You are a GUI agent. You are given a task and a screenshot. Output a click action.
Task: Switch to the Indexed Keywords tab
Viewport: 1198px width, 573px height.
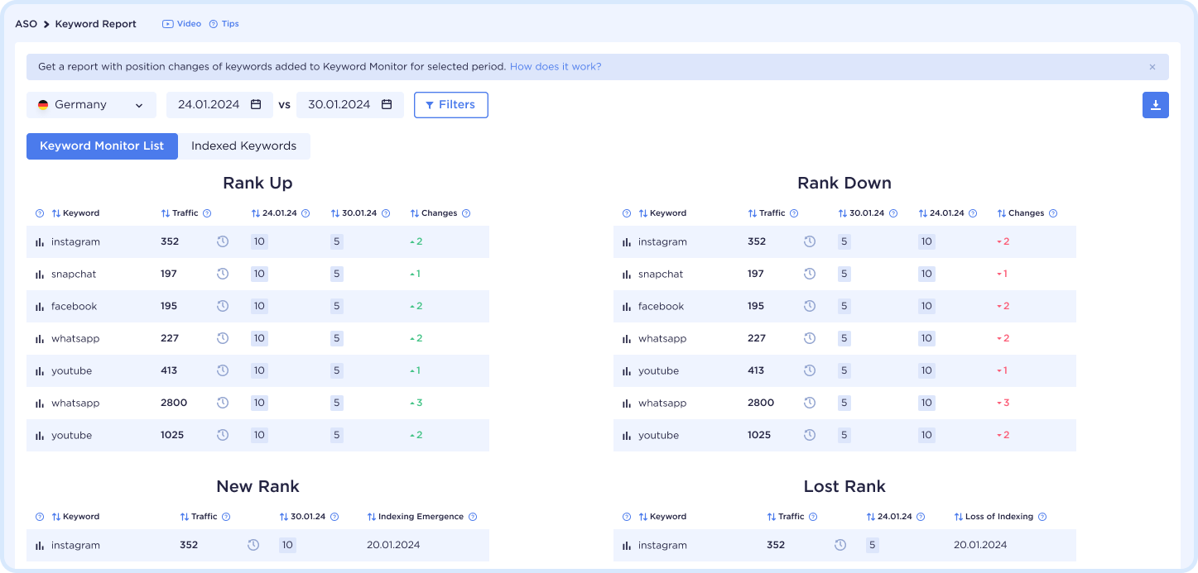pyautogui.click(x=243, y=146)
